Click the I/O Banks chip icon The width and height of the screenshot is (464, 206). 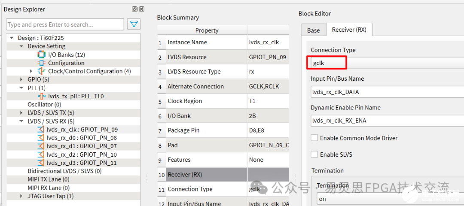pos(41,55)
